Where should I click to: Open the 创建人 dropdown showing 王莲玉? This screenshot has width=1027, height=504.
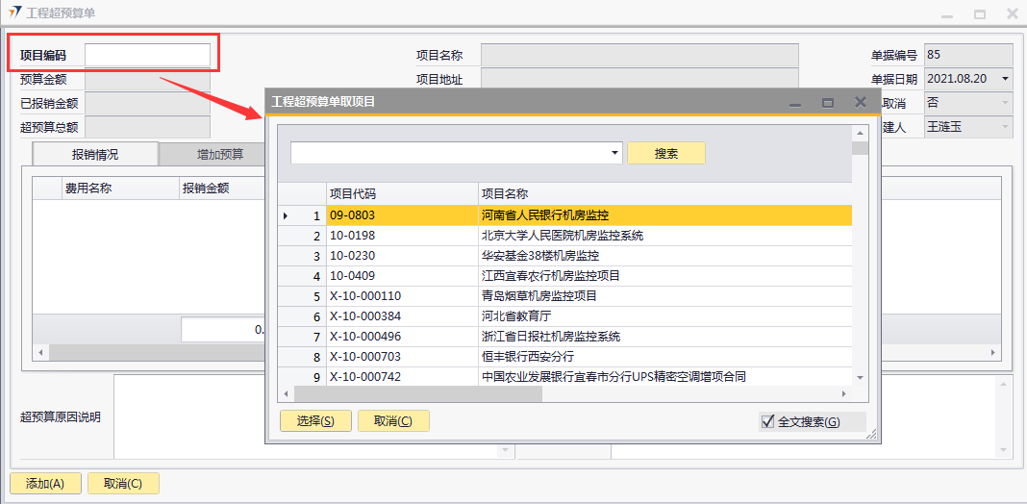tap(1005, 126)
